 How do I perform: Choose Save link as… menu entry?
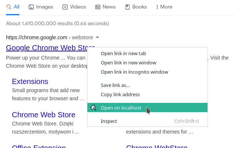pyautogui.click(x=115, y=85)
